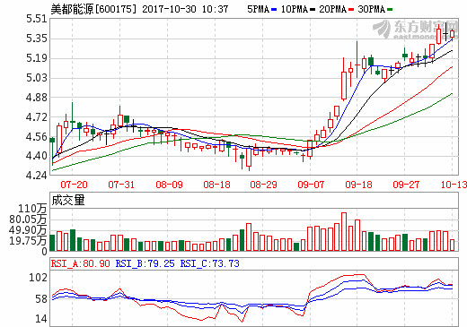Click the RSI axis value 14
This screenshot has height=327, width=467.
point(41,319)
